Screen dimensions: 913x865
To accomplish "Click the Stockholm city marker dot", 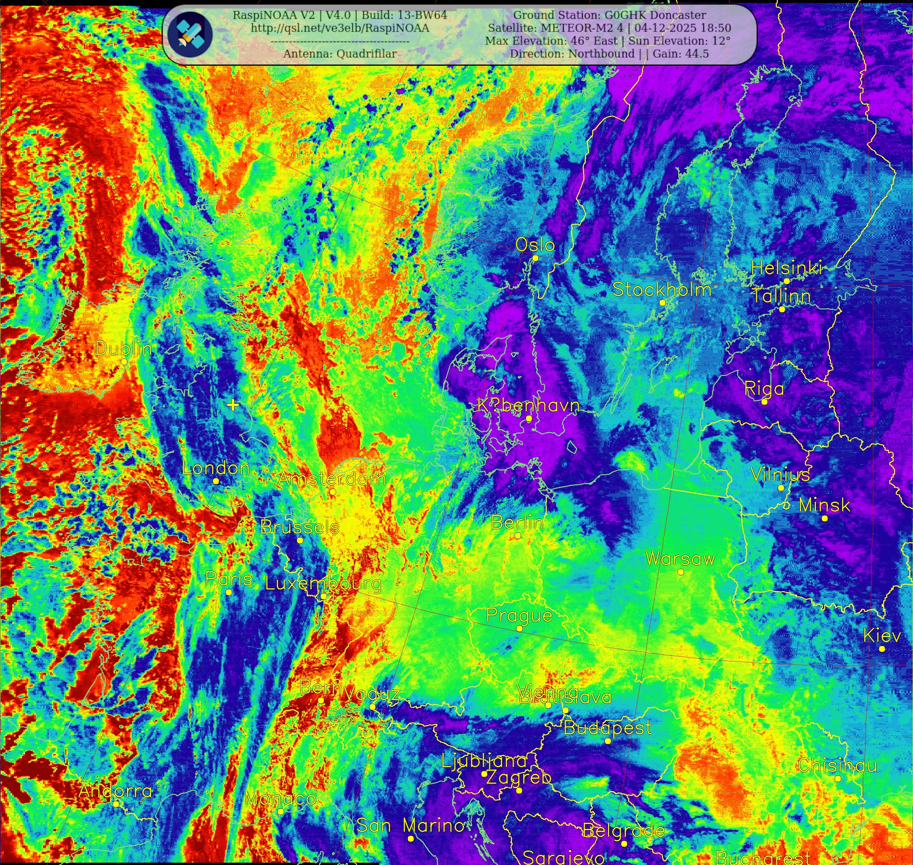I will (662, 303).
